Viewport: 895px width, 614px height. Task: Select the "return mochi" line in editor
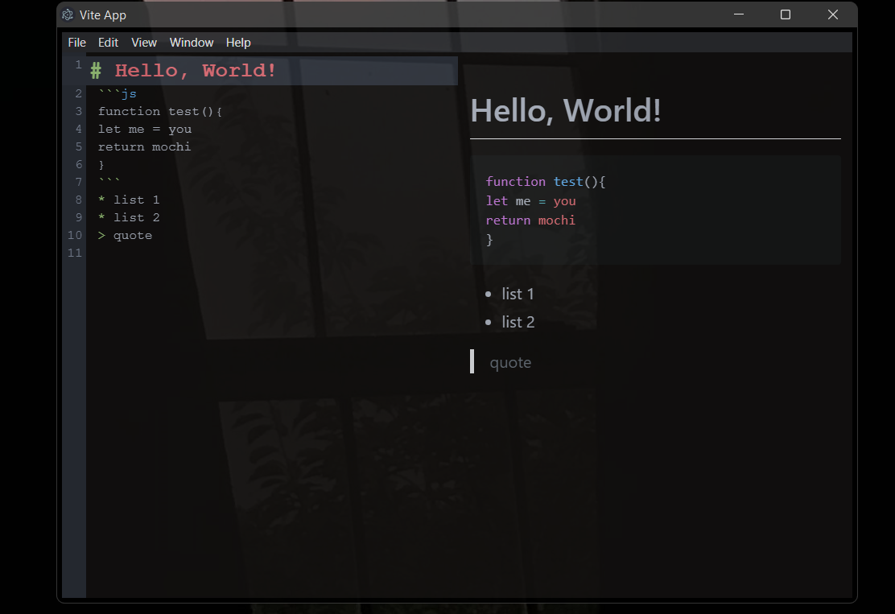point(145,146)
